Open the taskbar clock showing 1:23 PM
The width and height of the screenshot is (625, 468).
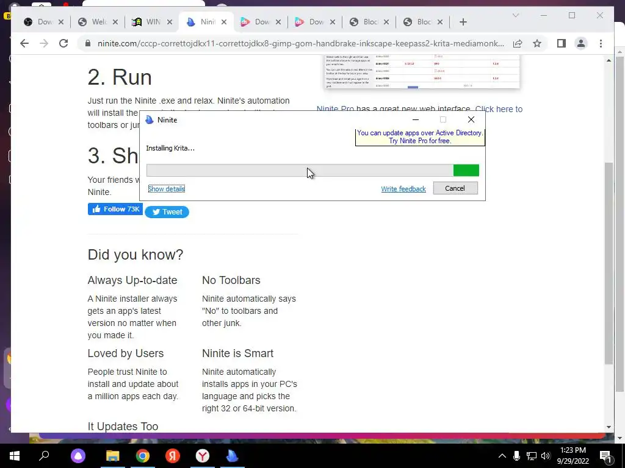(573, 456)
